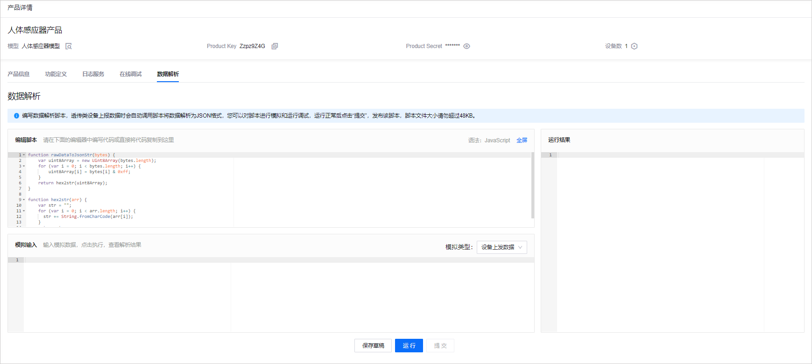The height and width of the screenshot is (364, 812).
Task: Click the 人体感应器产品 product title
Action: [35, 30]
